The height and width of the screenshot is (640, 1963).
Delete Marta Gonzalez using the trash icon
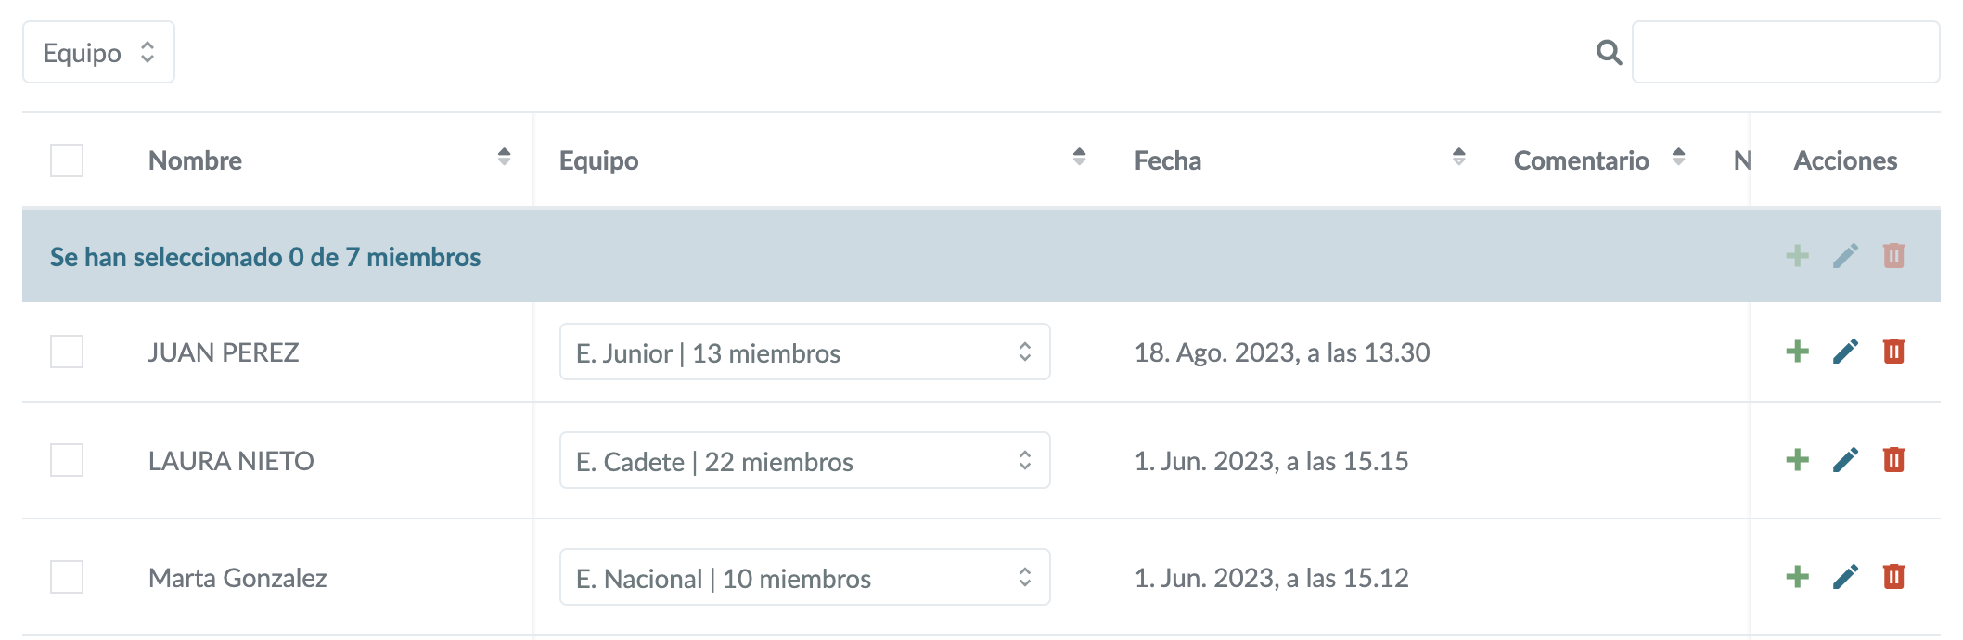pos(1893,577)
